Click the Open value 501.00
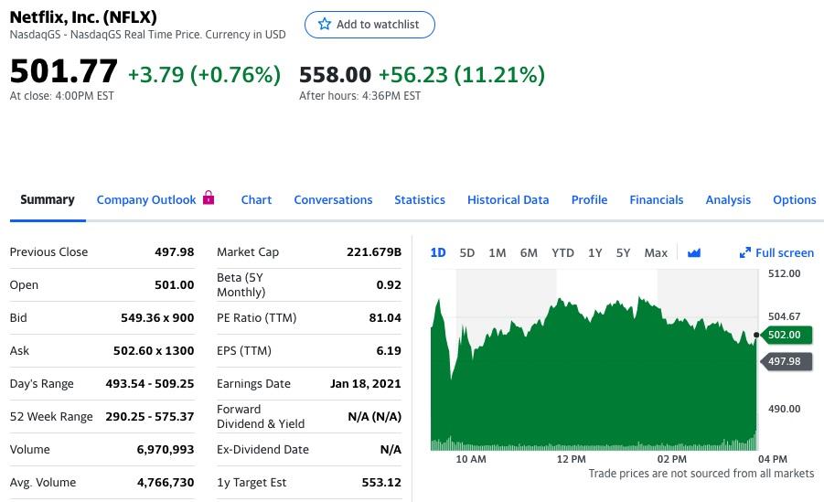Image resolution: width=824 pixels, height=502 pixels. point(175,285)
